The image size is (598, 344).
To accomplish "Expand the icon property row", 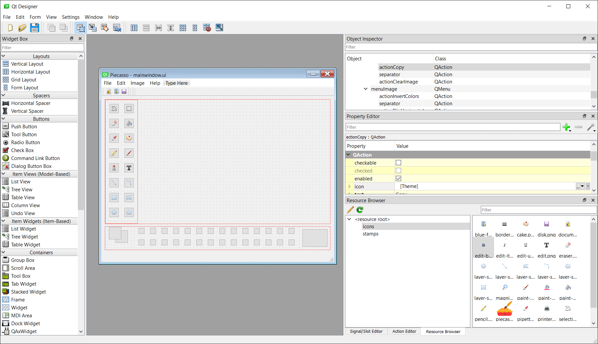I will coord(349,186).
